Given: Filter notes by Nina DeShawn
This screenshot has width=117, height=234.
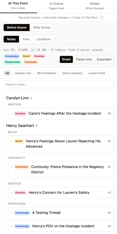Looking at the screenshot, I should [x=47, y=73].
